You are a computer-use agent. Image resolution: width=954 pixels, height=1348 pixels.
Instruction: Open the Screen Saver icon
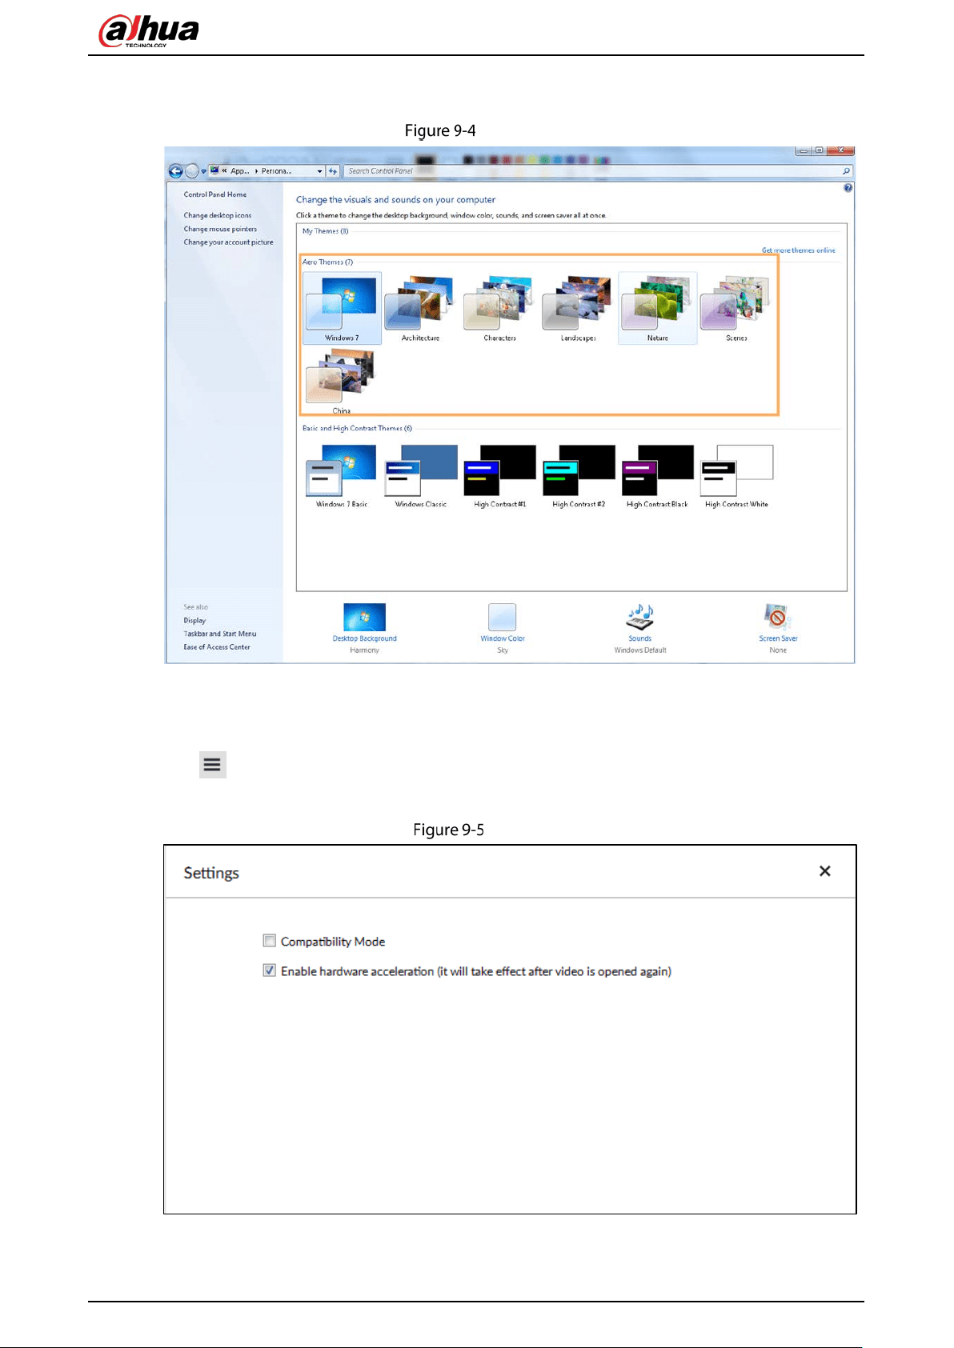click(x=777, y=618)
